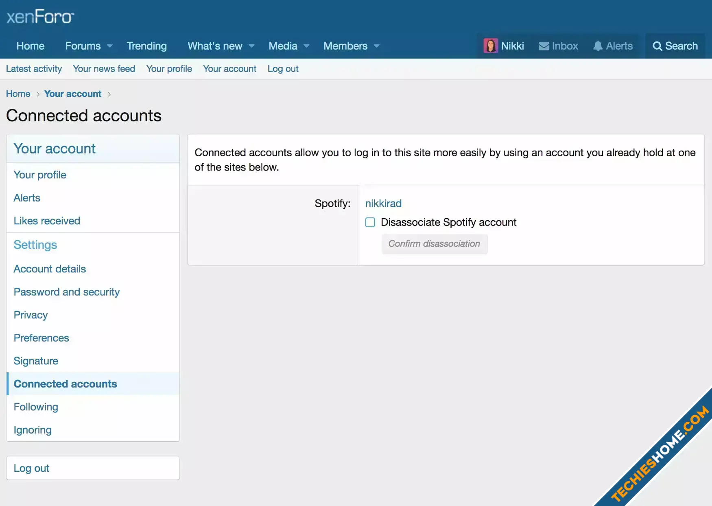Open Alerts in the sidebar
Screen dimensions: 712x506
point(93,198)
